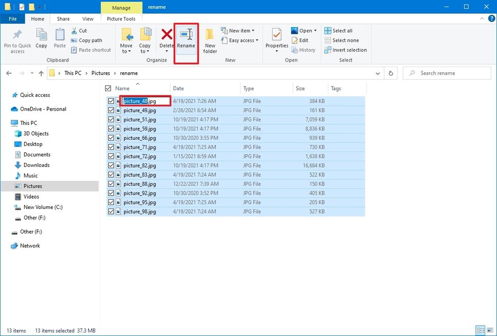This screenshot has height=336, width=497.
Task: Click the Pin to Quick access icon
Action: 17,41
